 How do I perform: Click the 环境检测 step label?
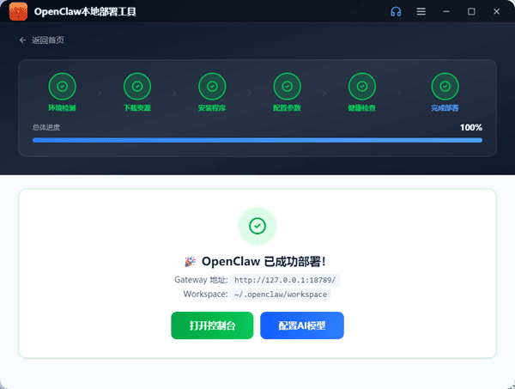tap(63, 108)
